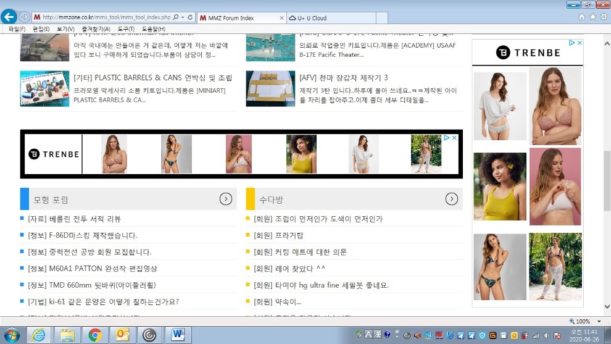Click the PLASTIC BARRELS & CANS thumbnail

tap(44, 88)
